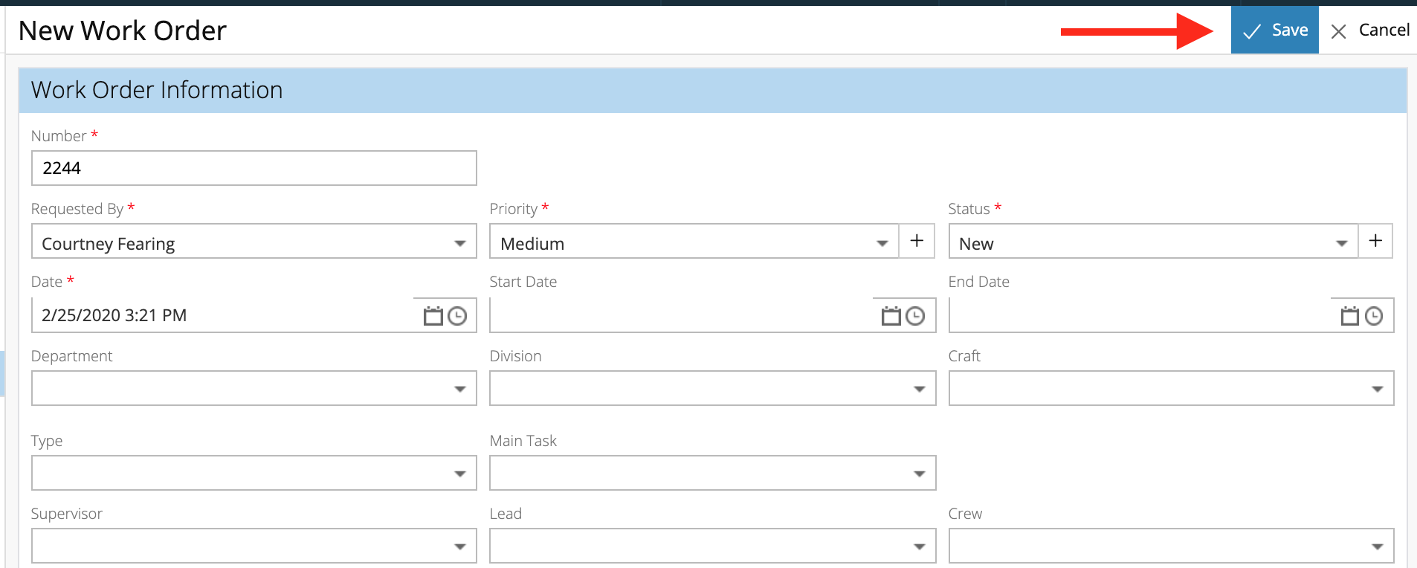The width and height of the screenshot is (1417, 568).
Task: Open the calendar picker for Start Date
Action: click(x=891, y=316)
